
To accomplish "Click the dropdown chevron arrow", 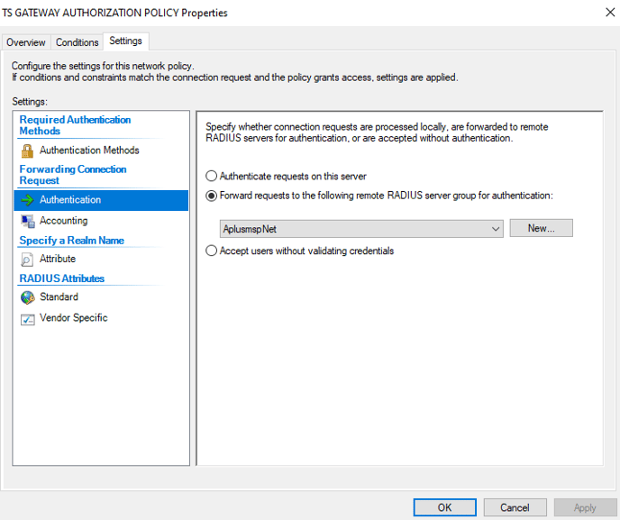I will pos(495,229).
